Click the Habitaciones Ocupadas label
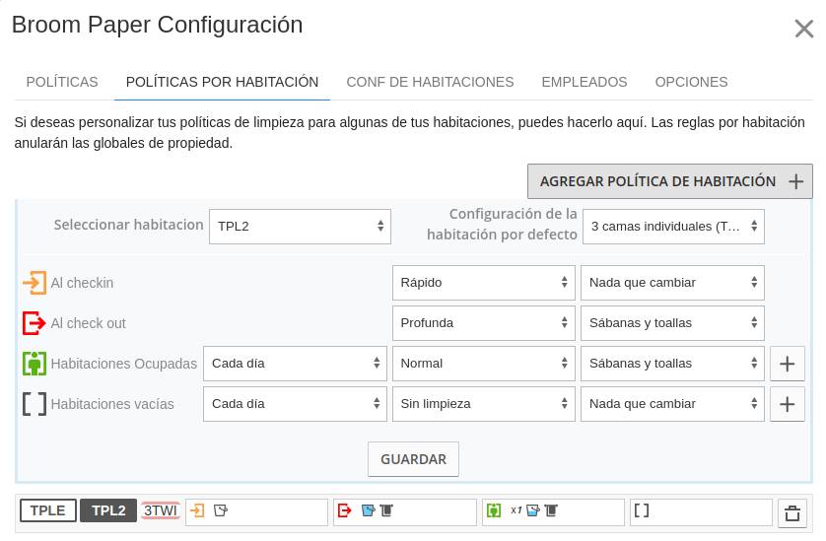Viewport: 826px width, 541px height. click(124, 364)
